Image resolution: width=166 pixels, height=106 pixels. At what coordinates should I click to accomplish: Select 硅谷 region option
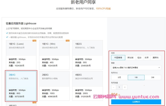(139, 58)
